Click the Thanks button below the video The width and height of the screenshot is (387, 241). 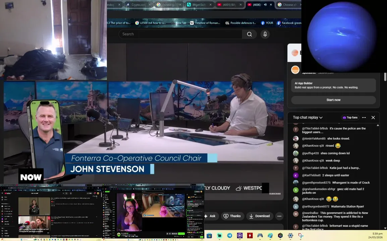click(x=232, y=216)
